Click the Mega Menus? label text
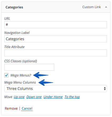The width and height of the screenshot is (112, 117). (21, 75)
